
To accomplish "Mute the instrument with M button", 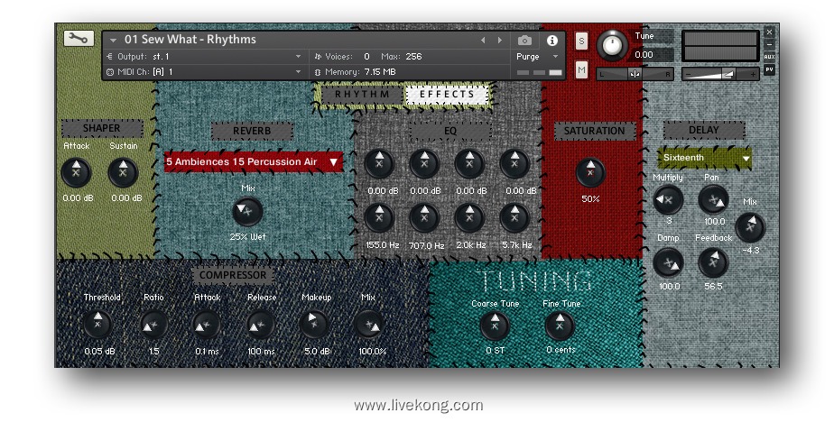I will pos(581,69).
